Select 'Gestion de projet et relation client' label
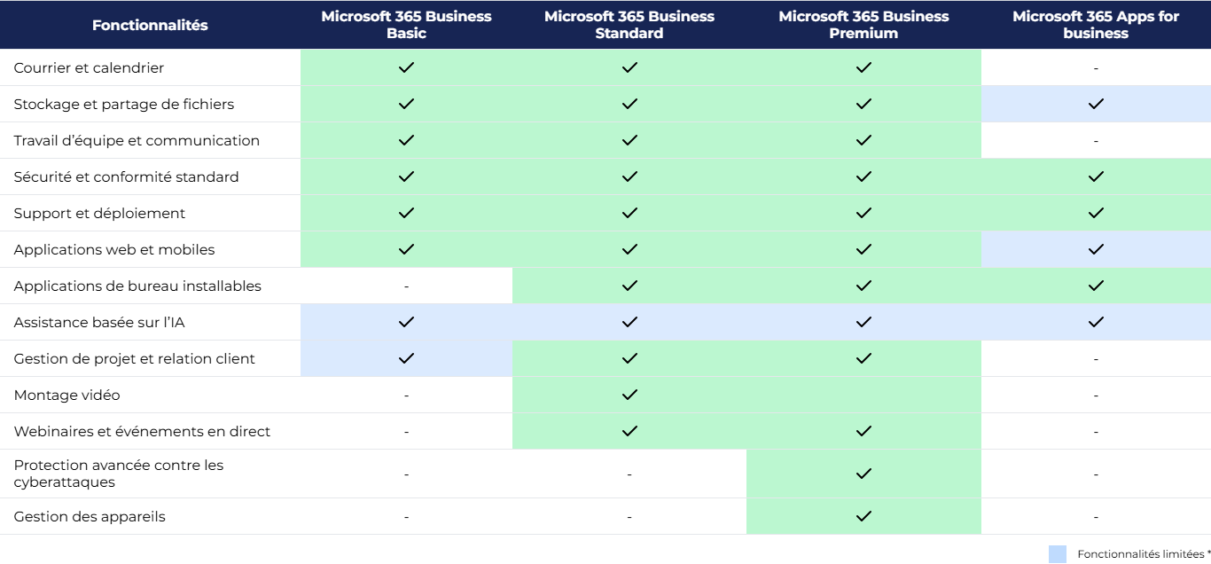The image size is (1211, 564). point(134,358)
